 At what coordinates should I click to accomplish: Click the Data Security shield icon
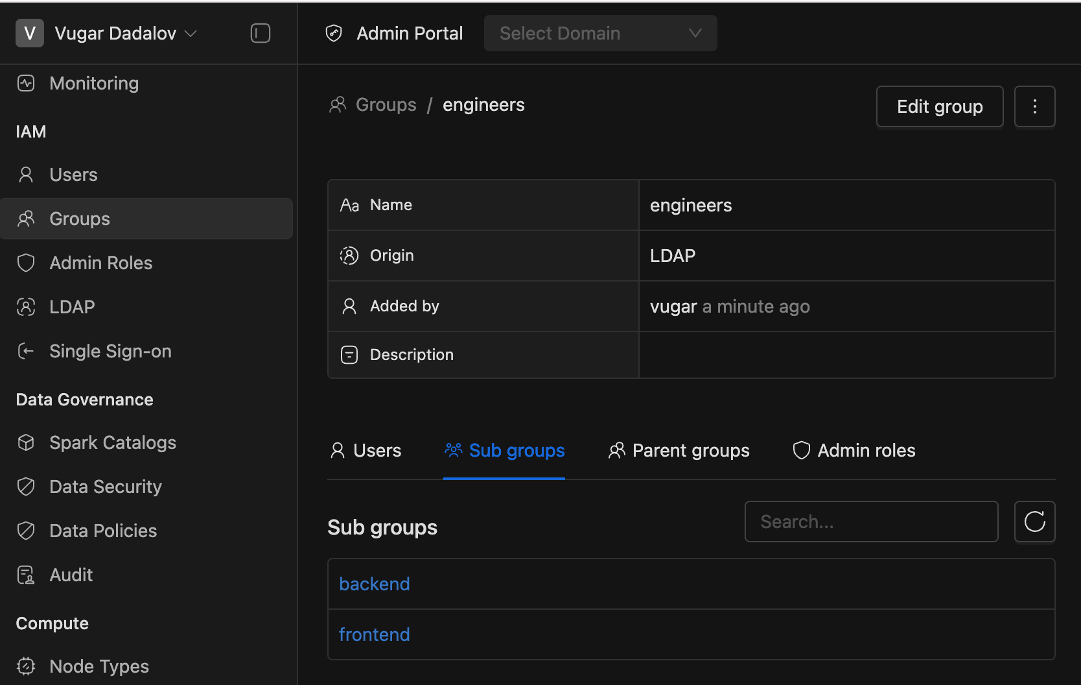[26, 487]
